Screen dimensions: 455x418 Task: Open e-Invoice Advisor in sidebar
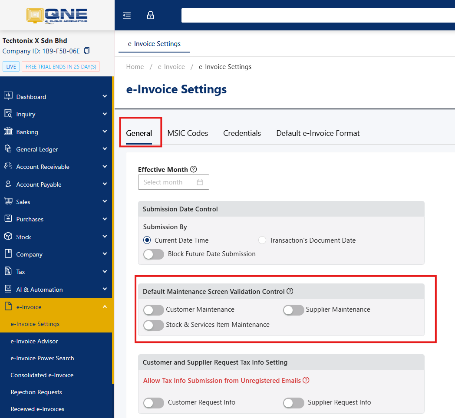click(34, 341)
